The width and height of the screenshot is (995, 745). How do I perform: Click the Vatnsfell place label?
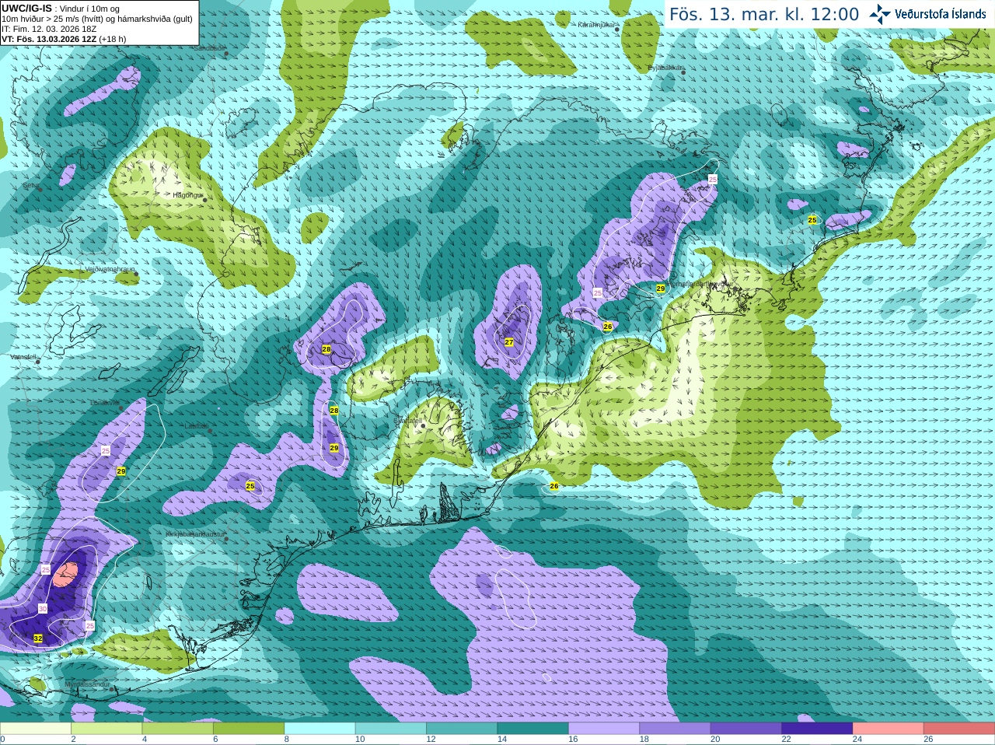[23, 357]
